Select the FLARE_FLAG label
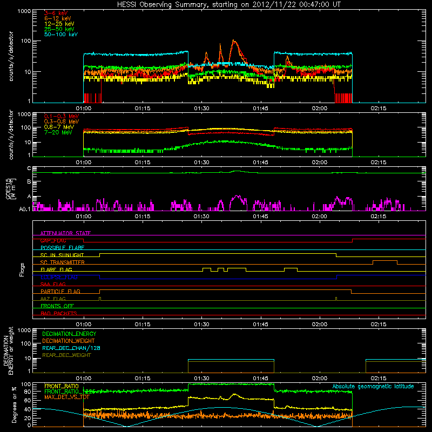Screen dimensions: 432x432 (56, 269)
